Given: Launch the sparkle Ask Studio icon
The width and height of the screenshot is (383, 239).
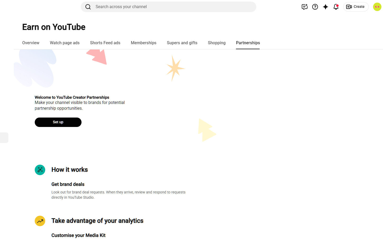Looking at the screenshot, I should [326, 7].
